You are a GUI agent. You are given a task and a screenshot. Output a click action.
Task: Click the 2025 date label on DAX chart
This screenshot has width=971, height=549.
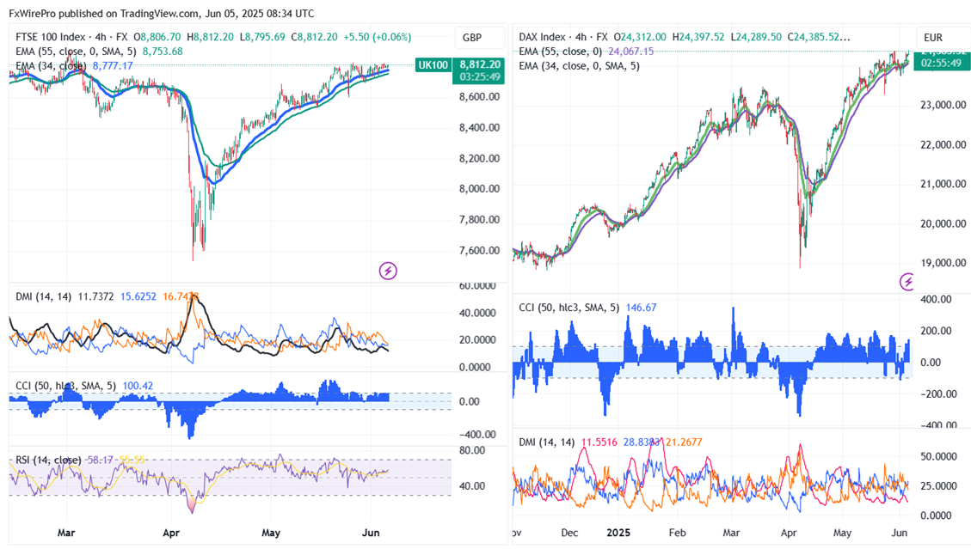pos(618,533)
